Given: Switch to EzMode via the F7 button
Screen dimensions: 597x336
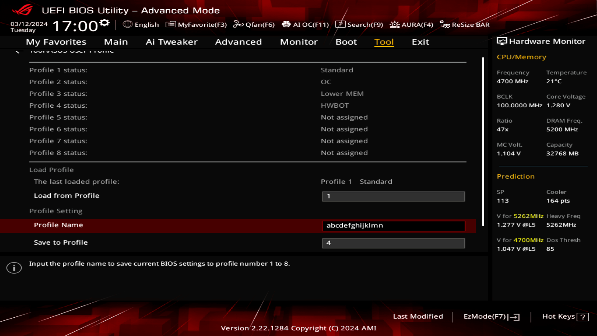Looking at the screenshot, I should click(491, 316).
